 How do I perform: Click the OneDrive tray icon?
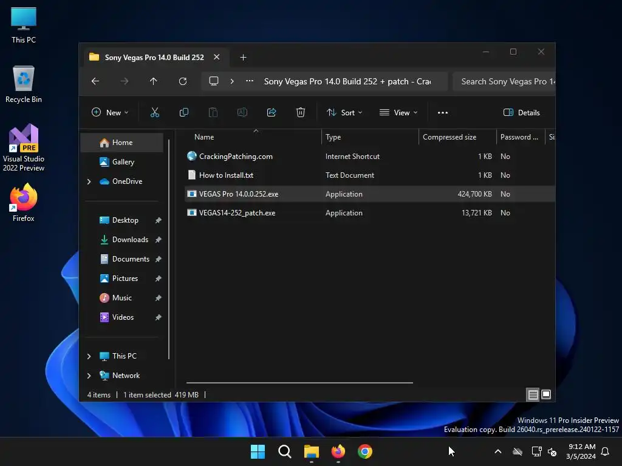point(518,451)
